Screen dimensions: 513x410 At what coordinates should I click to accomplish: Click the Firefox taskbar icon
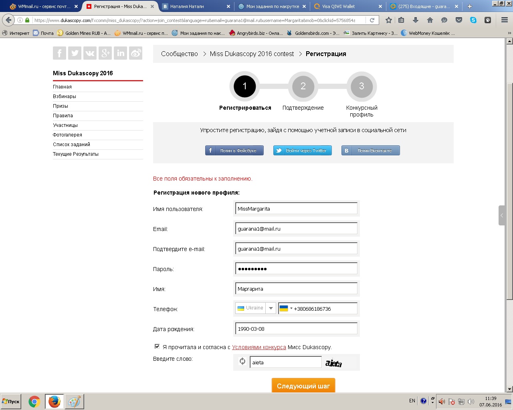point(54,401)
